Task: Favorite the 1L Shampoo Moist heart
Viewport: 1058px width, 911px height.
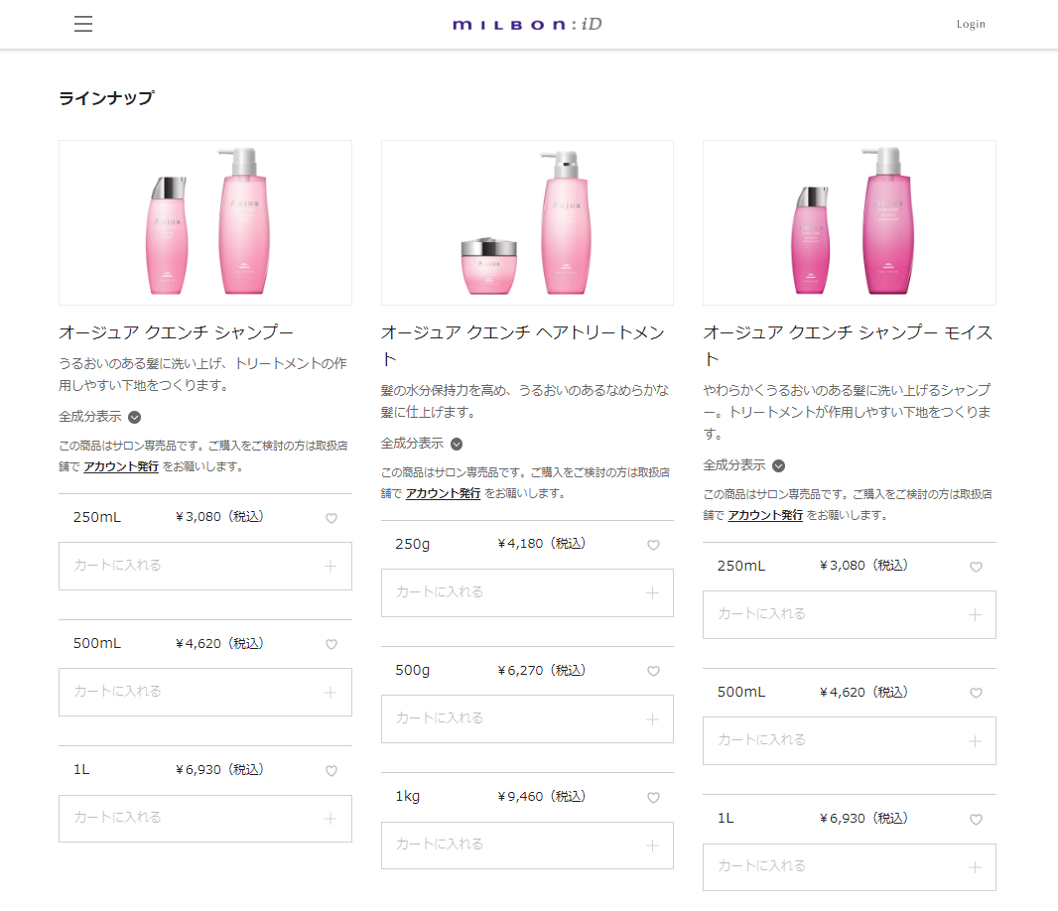Action: pyautogui.click(x=976, y=820)
